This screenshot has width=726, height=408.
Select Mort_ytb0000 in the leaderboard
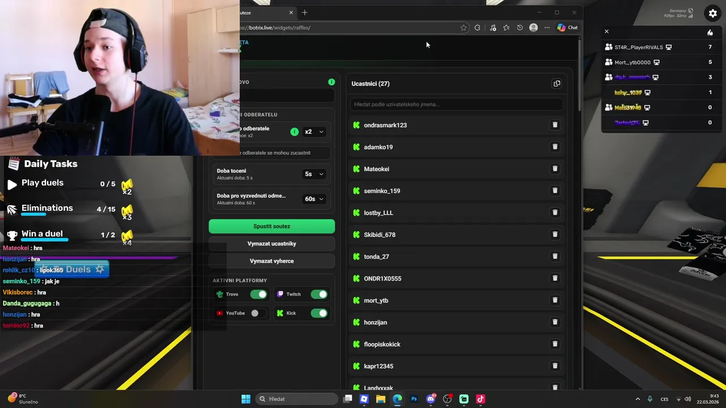coord(632,62)
